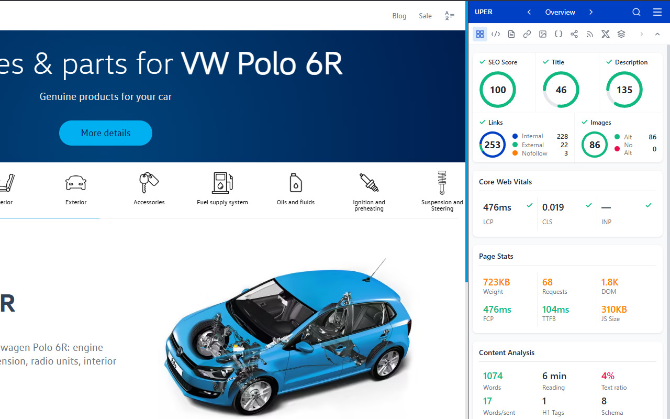
Task: Open the social share tab icon
Action: (574, 34)
